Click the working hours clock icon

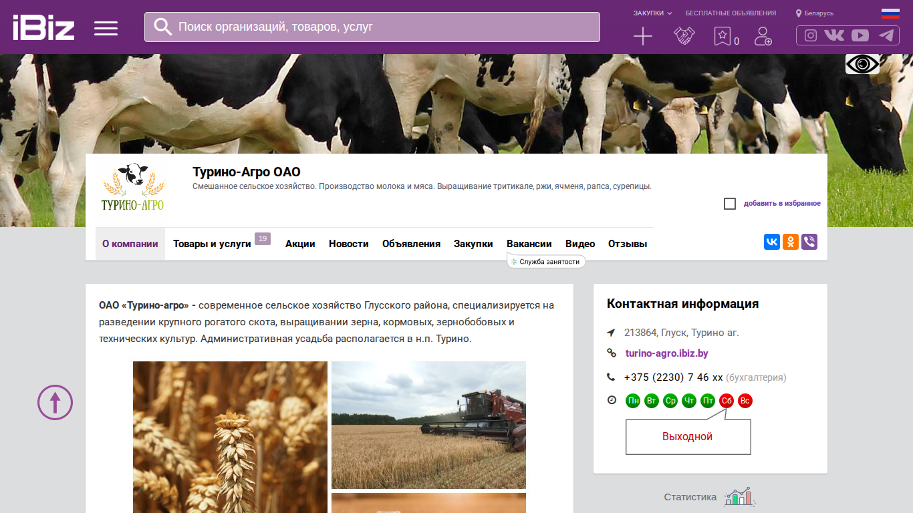point(611,400)
